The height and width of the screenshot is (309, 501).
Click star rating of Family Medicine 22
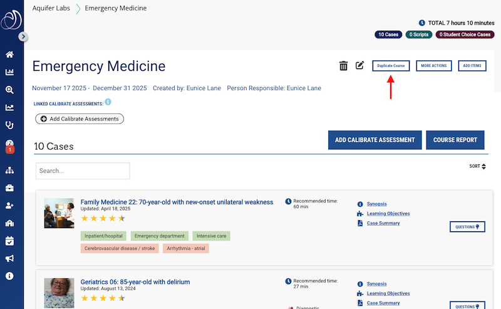pyautogui.click(x=103, y=219)
